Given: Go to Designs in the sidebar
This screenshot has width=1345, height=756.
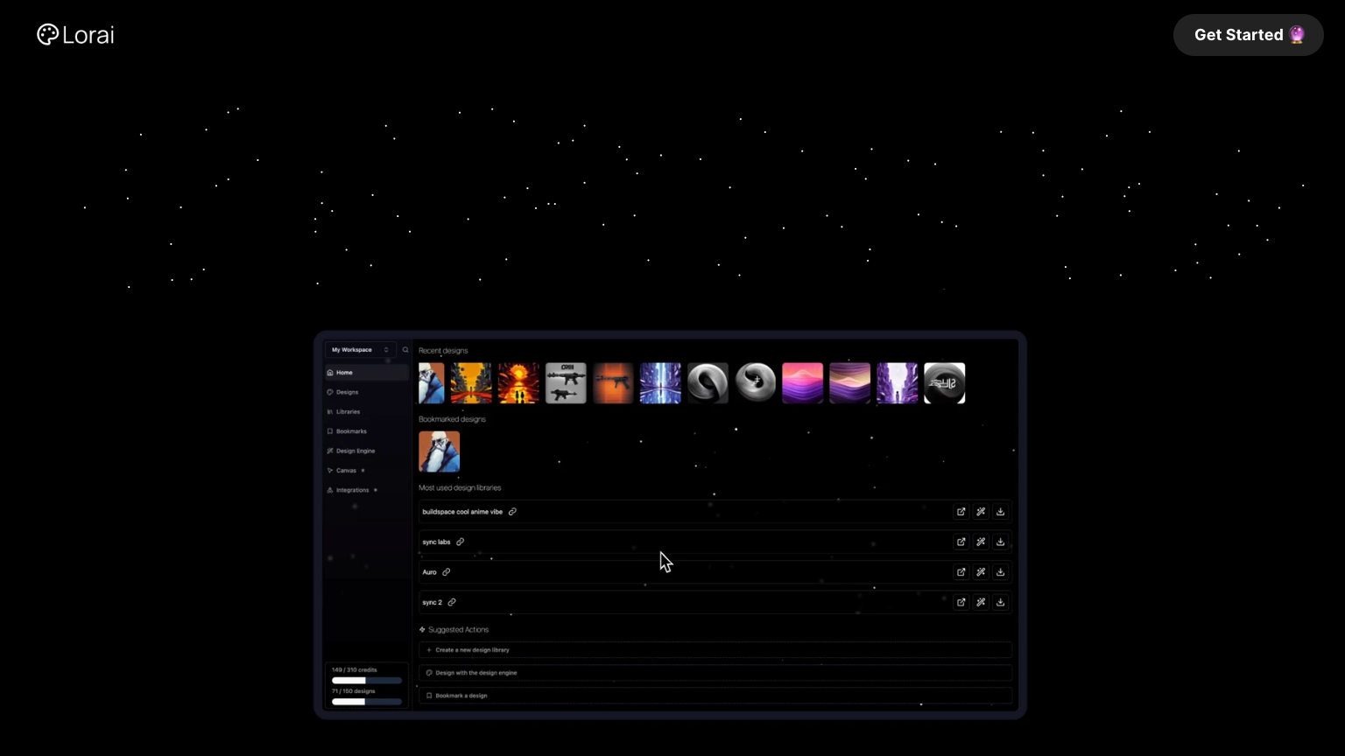Looking at the screenshot, I should [347, 392].
